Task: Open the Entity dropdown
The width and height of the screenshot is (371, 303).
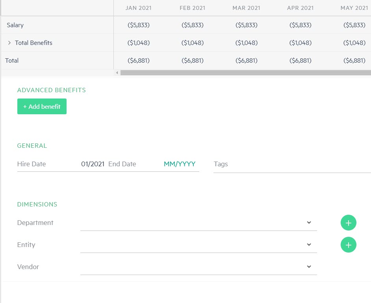Action: click(x=198, y=245)
